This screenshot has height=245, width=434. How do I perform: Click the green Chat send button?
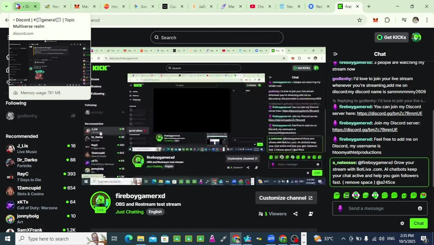418,223
